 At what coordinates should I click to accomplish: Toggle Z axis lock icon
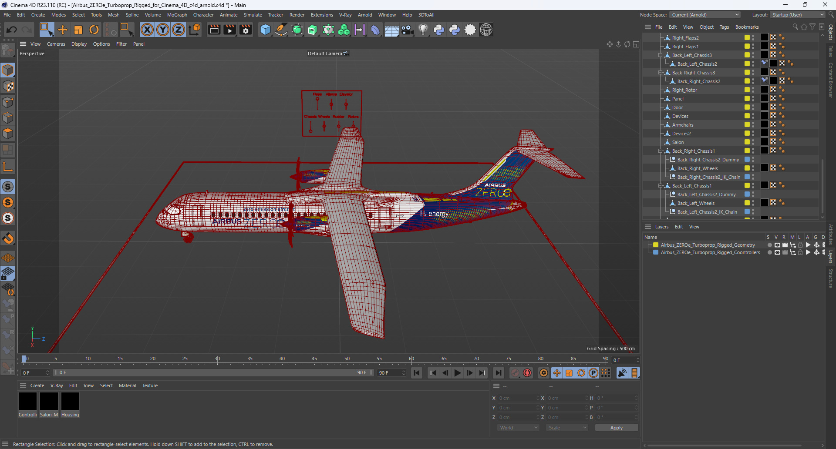coord(179,30)
